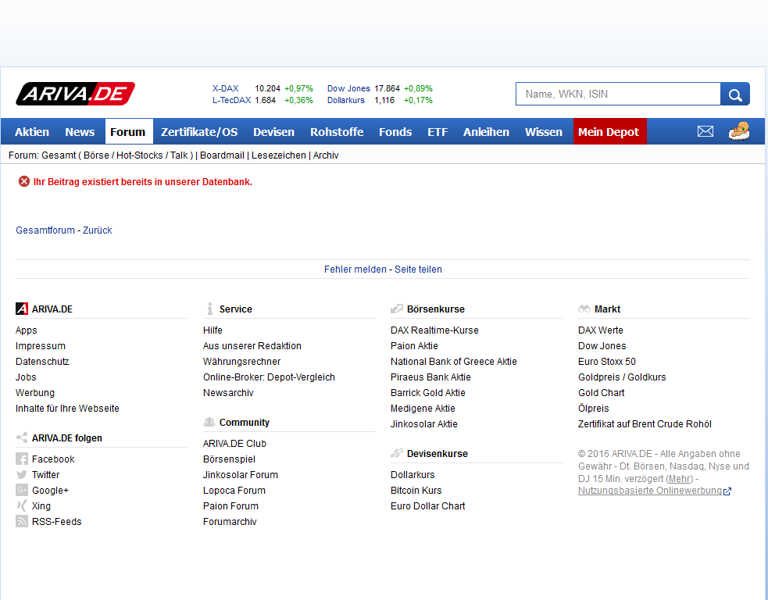Open the Dow Jones ticker link
The width and height of the screenshot is (768, 600).
pyautogui.click(x=348, y=88)
